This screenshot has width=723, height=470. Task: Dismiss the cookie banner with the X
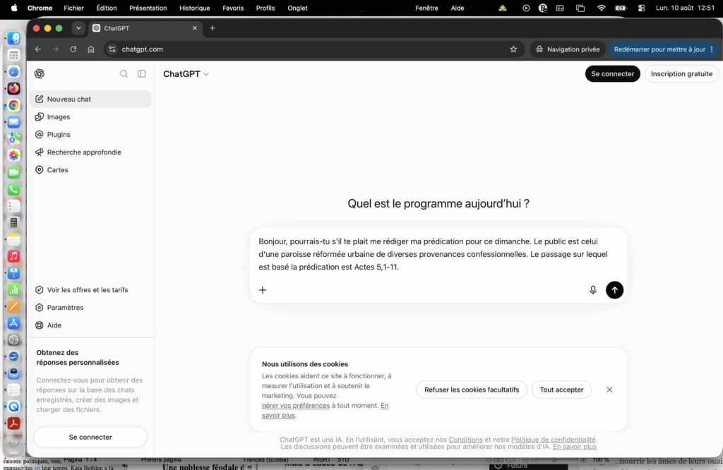pyautogui.click(x=609, y=390)
